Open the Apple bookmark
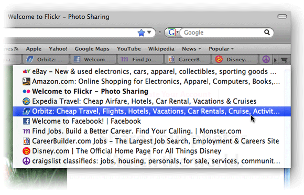Image resolution: width=304 pixels, height=195 pixels. click(34, 49)
